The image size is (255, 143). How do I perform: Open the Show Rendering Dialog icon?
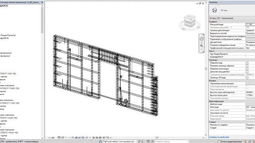point(73,137)
